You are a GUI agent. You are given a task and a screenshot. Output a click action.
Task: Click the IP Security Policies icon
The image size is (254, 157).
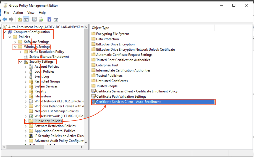pyautogui.click(x=31, y=136)
